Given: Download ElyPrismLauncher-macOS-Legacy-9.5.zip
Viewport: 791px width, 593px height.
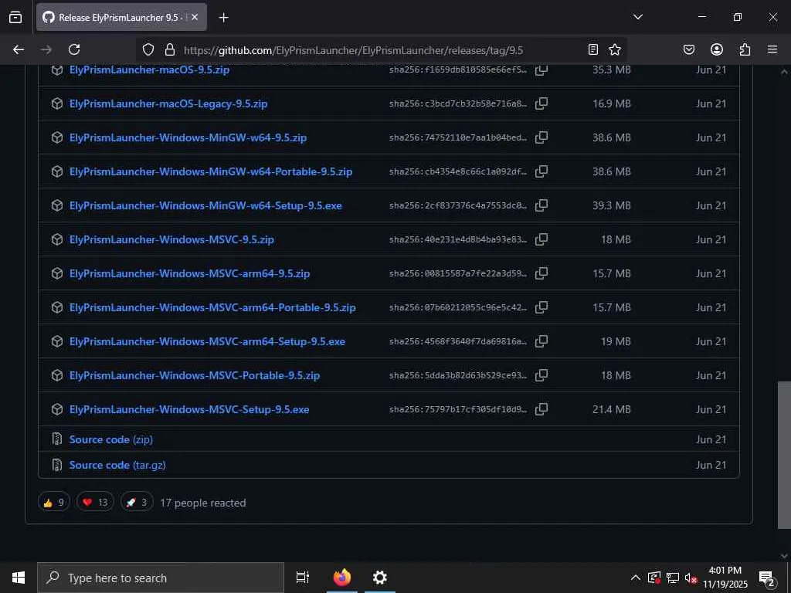Looking at the screenshot, I should (168, 103).
